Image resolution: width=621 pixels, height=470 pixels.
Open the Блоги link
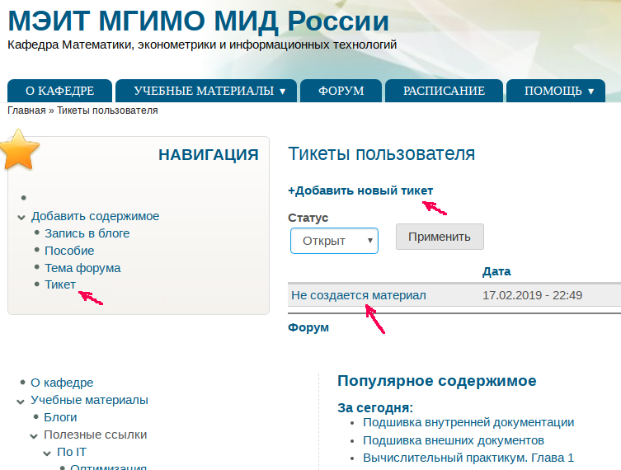click(60, 417)
